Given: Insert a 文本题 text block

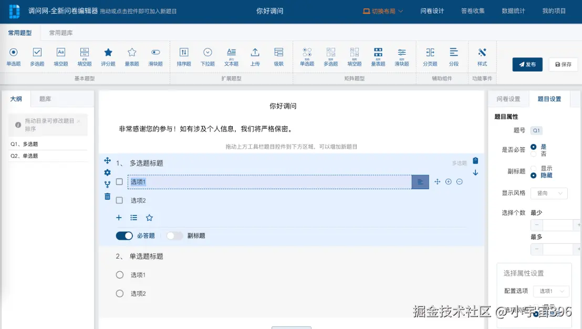Looking at the screenshot, I should click(231, 57).
